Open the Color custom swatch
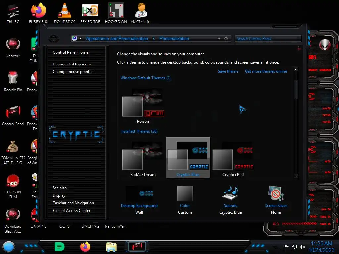The width and height of the screenshot is (339, 254). [x=185, y=193]
